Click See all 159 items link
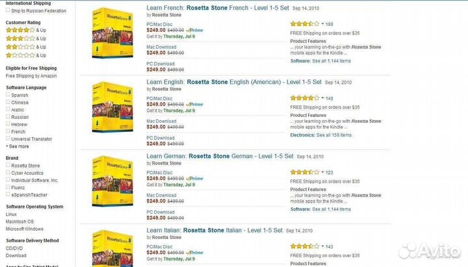Screen dimensions: 468x267 pyautogui.click(x=334, y=135)
